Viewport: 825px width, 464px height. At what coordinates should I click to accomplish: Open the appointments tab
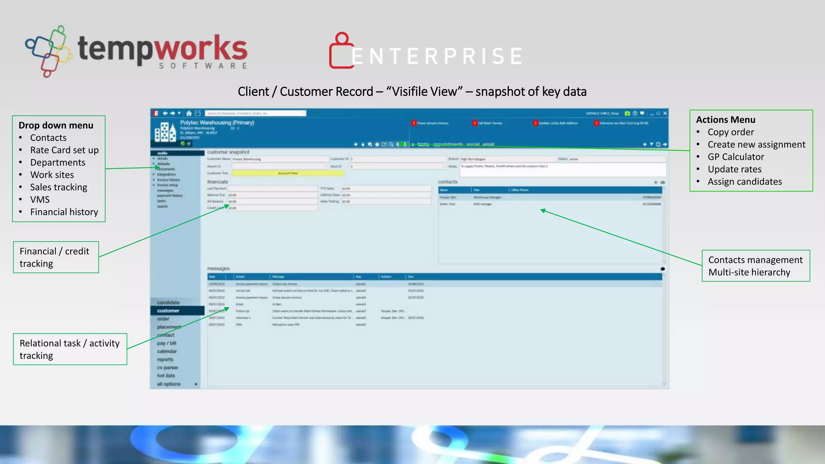tap(448, 144)
